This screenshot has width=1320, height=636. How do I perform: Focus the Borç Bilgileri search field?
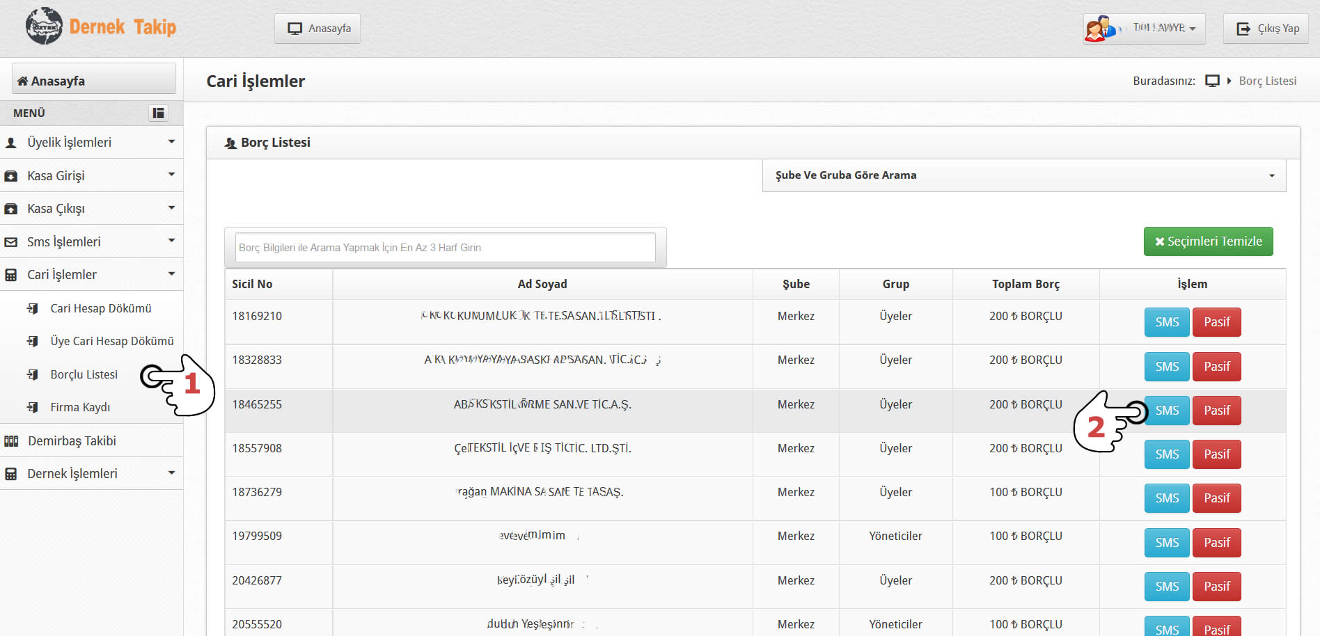tap(445, 248)
